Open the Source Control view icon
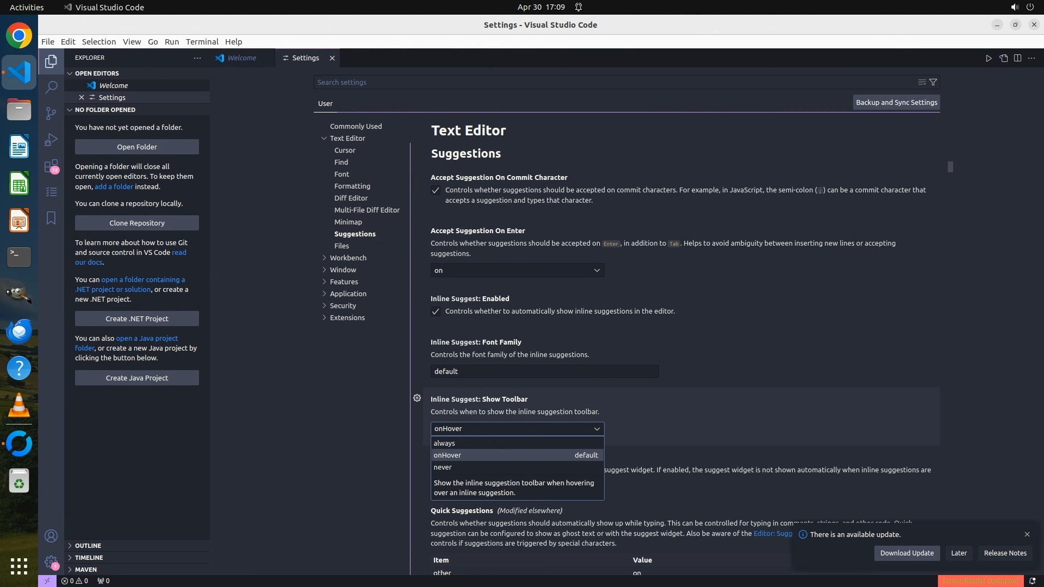The width and height of the screenshot is (1044, 587). [51, 113]
